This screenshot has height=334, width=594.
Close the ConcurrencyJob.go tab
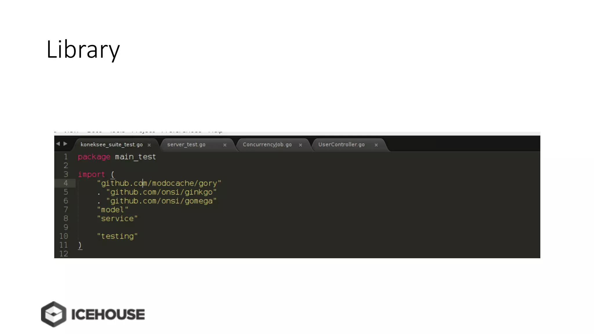pyautogui.click(x=300, y=145)
